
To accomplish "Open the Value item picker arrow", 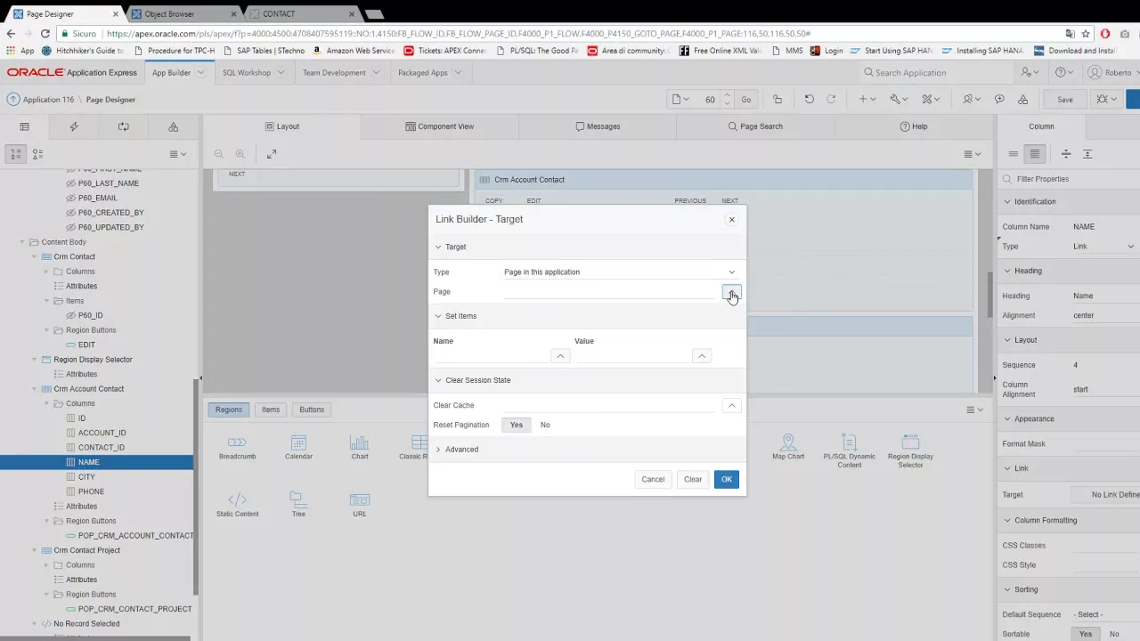I will point(702,356).
